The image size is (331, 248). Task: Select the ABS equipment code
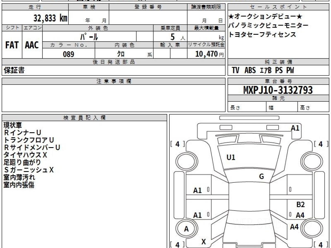pos(250,70)
